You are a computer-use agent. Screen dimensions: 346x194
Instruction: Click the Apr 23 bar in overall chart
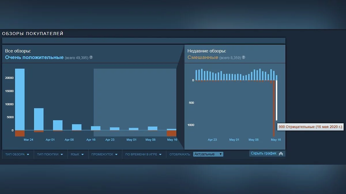pyautogui.click(x=114, y=129)
